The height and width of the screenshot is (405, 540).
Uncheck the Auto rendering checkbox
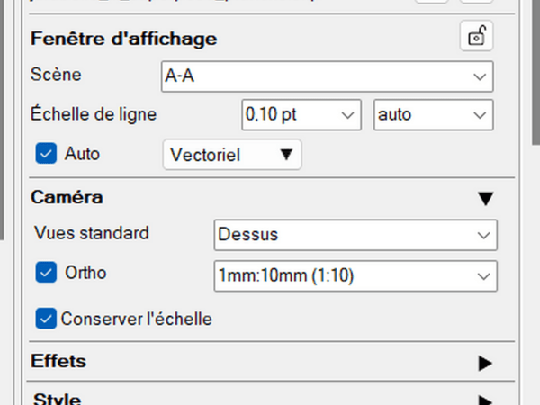click(x=46, y=154)
